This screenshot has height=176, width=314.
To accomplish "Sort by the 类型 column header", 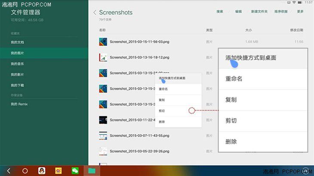I will (x=209, y=30).
